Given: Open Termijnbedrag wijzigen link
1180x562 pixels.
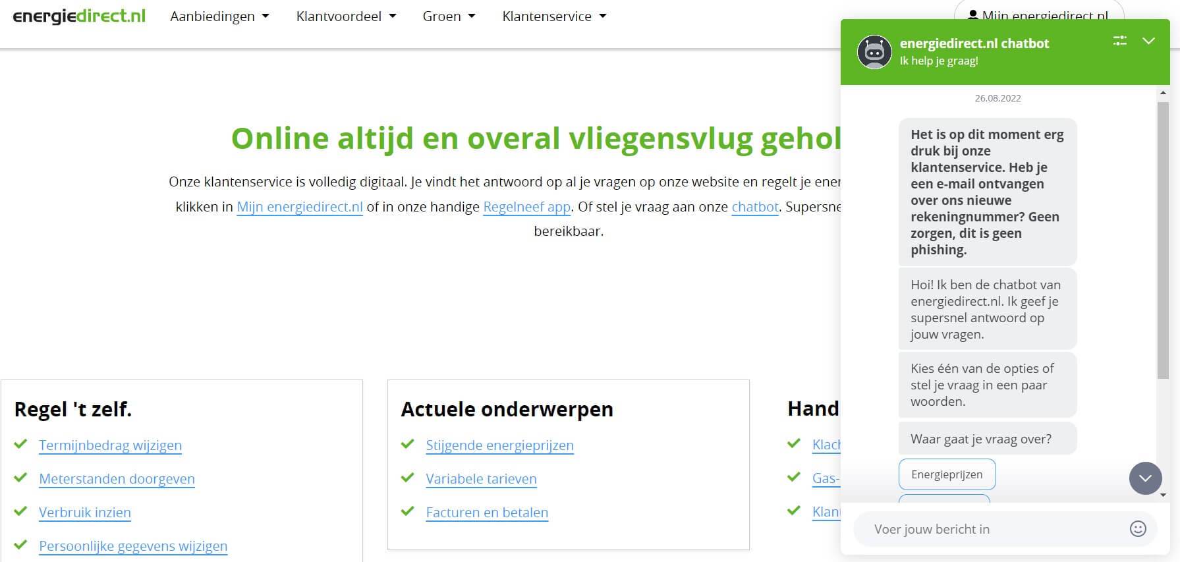Looking at the screenshot, I should pyautogui.click(x=110, y=445).
